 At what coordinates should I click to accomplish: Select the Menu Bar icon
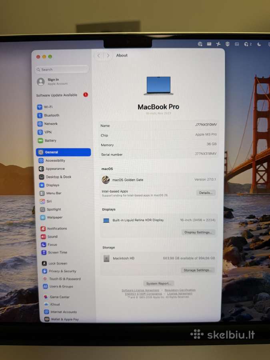point(42,193)
